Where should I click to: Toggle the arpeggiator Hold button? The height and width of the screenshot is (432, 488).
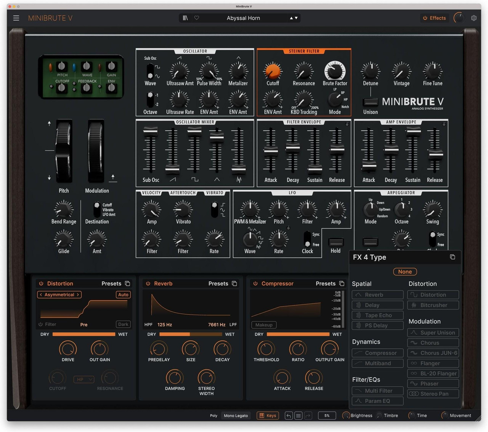pos(335,242)
